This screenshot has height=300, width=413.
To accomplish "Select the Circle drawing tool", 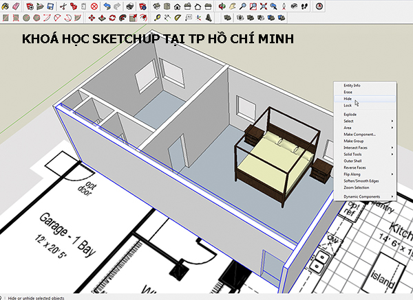I will point(26,18).
